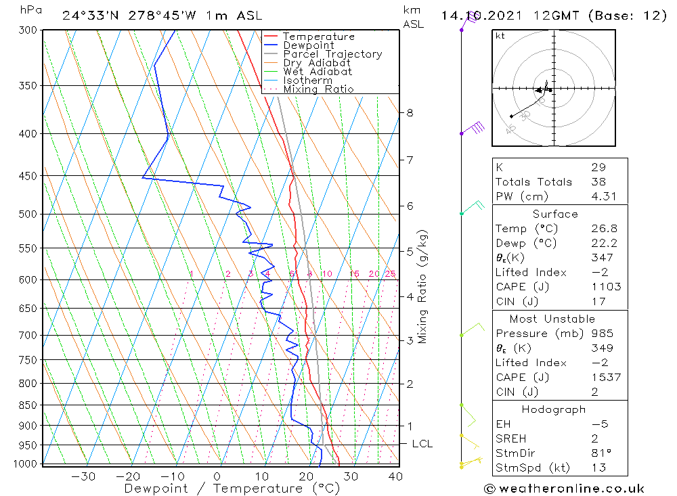Click the surface Temp value 26.8

tap(604, 228)
